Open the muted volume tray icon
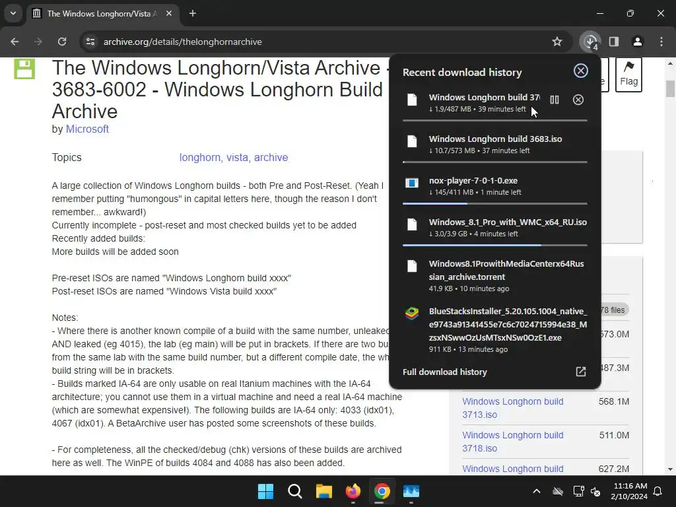 [595, 491]
